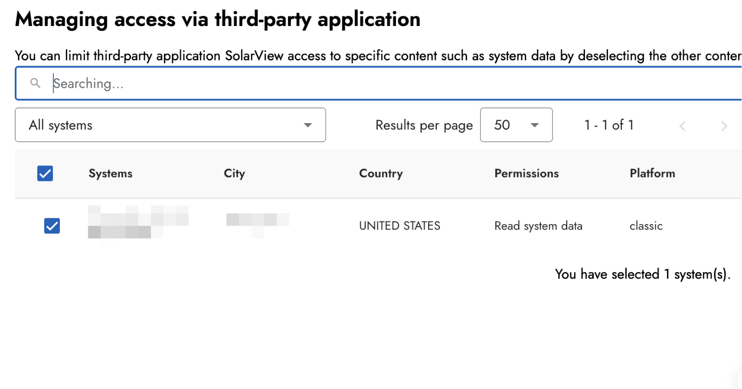This screenshot has width=742, height=389.
Task: Click the Results per page label
Action: coord(424,126)
